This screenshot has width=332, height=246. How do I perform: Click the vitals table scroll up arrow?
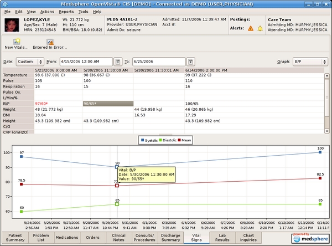pos(326,76)
